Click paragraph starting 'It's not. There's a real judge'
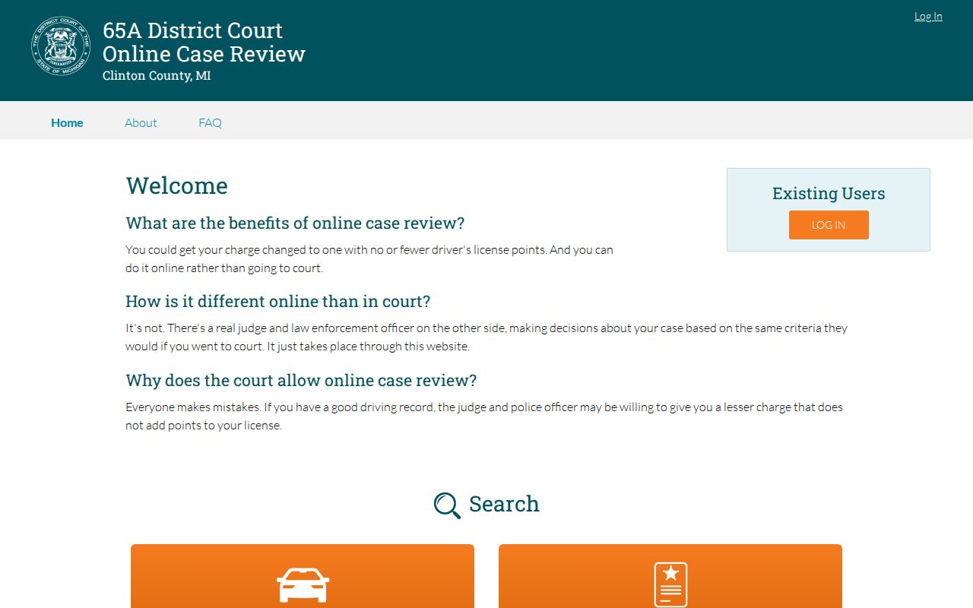The width and height of the screenshot is (973, 608). (x=486, y=337)
